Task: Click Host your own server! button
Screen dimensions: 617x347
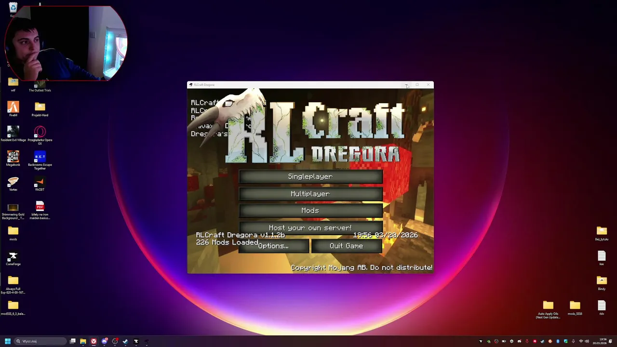Action: coord(310,227)
